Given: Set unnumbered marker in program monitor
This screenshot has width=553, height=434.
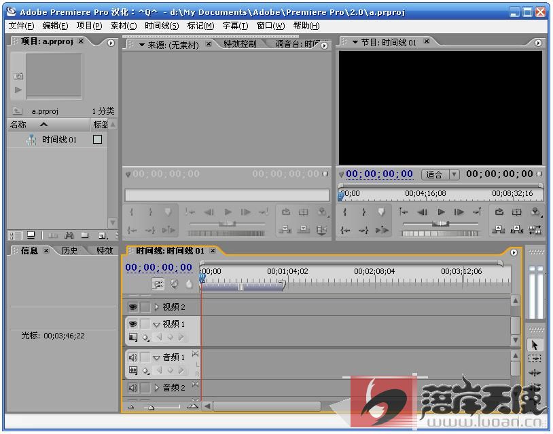Looking at the screenshot, I should pos(381,212).
